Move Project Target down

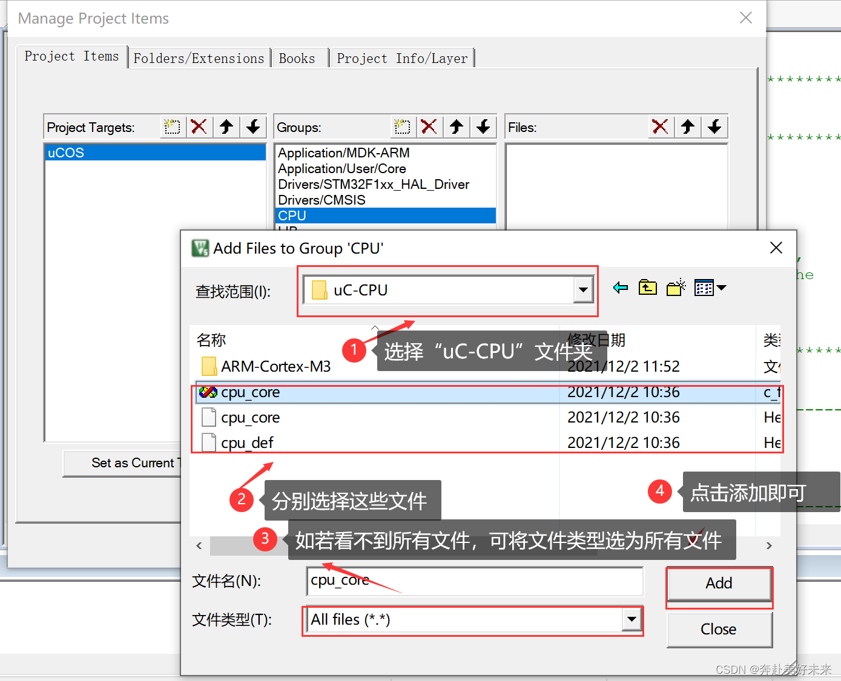[x=254, y=127]
